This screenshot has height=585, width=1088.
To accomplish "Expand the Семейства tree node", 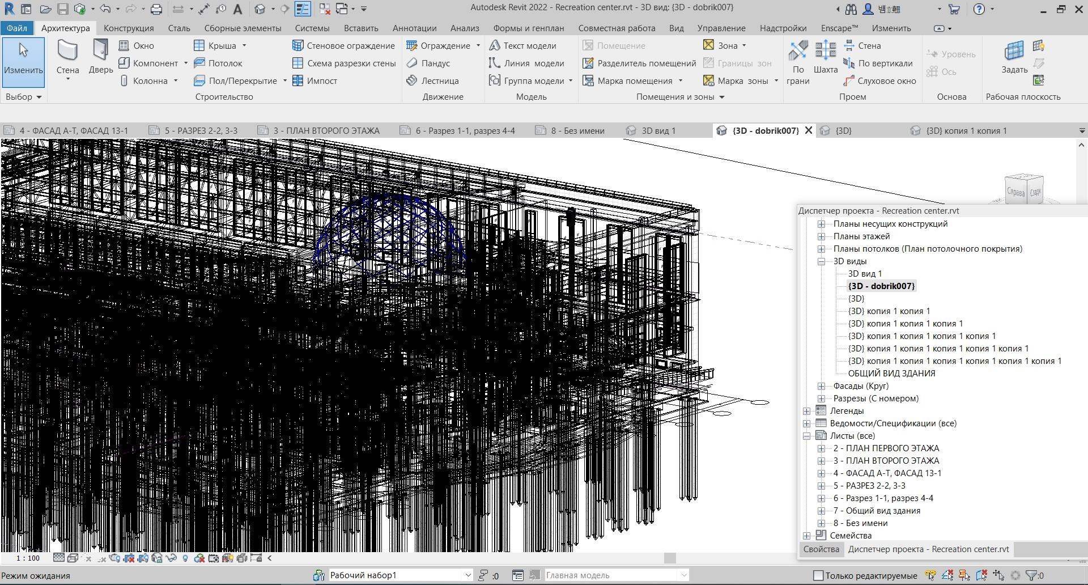I will pyautogui.click(x=807, y=536).
